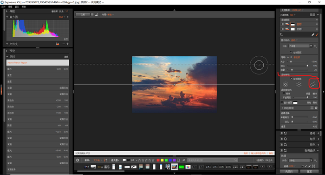Screen dimensions: 325x175
Task: Open the layout dropdown in top toolbar
Action: 110,14
